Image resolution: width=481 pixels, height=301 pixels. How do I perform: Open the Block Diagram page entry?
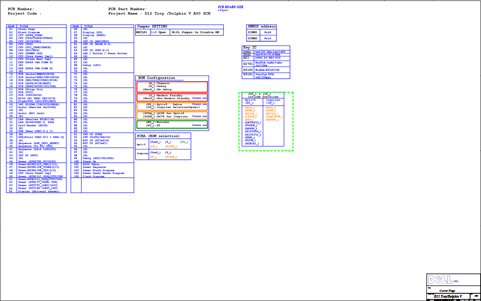(29, 32)
